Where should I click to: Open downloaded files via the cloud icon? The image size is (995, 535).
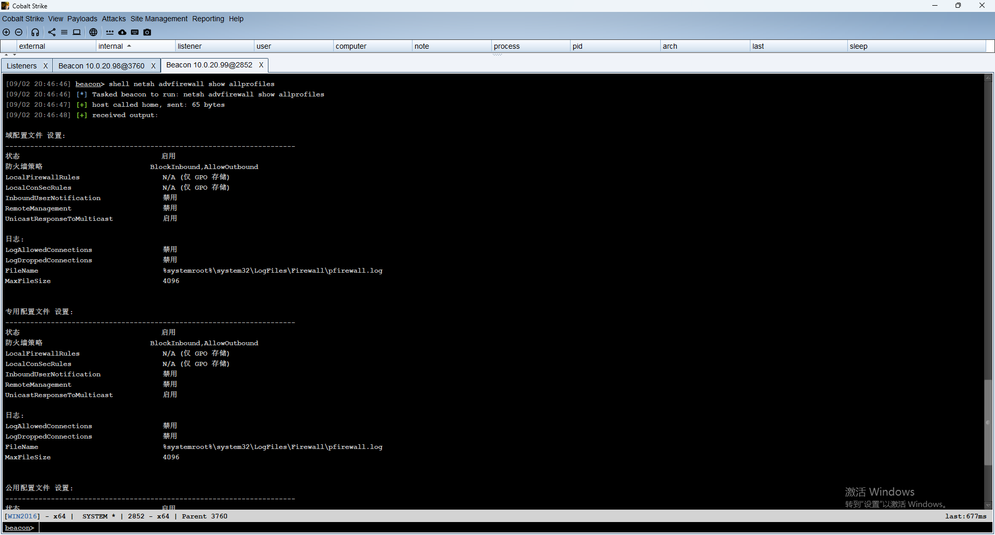click(122, 32)
